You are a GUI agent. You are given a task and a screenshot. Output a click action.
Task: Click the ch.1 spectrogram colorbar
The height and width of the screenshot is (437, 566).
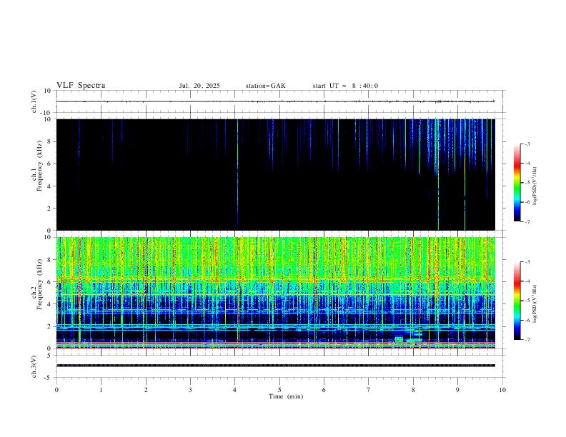pos(517,183)
